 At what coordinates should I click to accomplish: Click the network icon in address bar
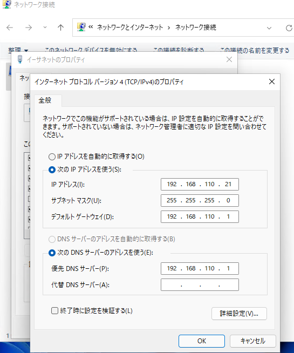(81, 27)
